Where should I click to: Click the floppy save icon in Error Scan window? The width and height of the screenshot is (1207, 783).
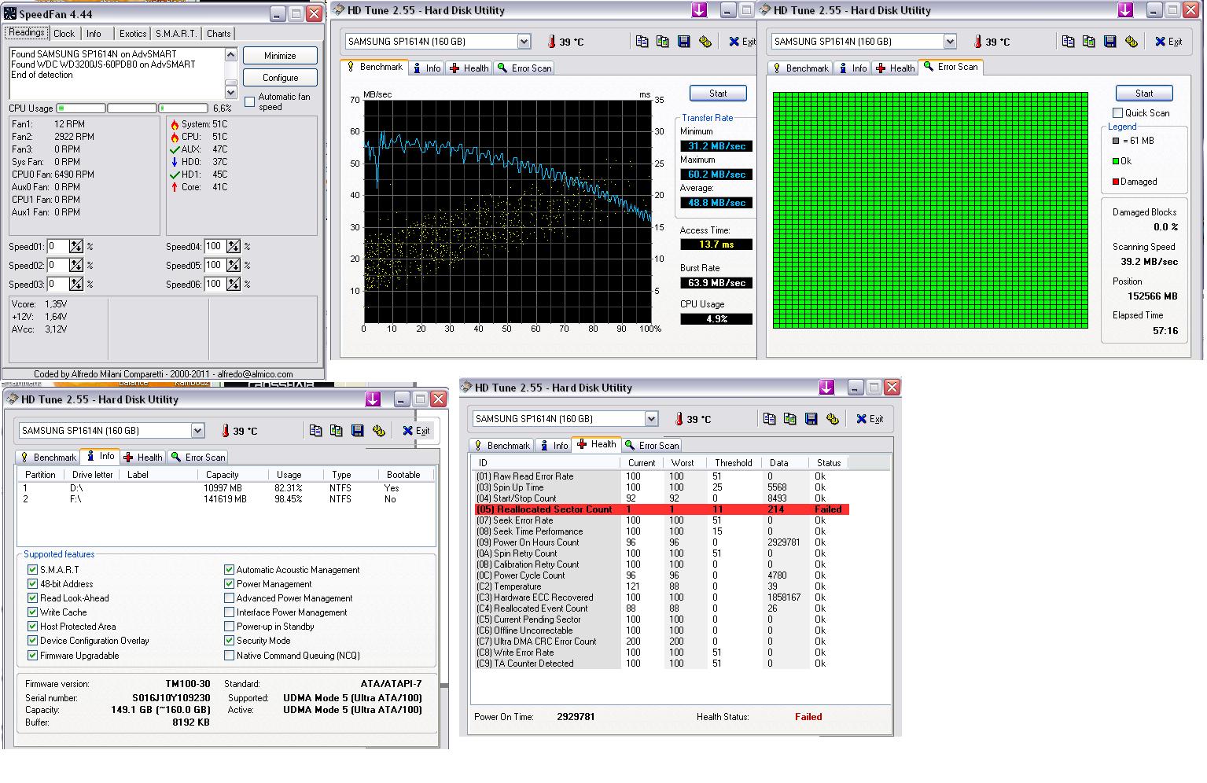1110,42
